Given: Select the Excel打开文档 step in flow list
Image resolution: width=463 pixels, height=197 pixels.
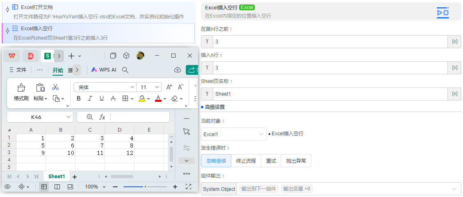Looking at the screenshot, I should coord(98,12).
